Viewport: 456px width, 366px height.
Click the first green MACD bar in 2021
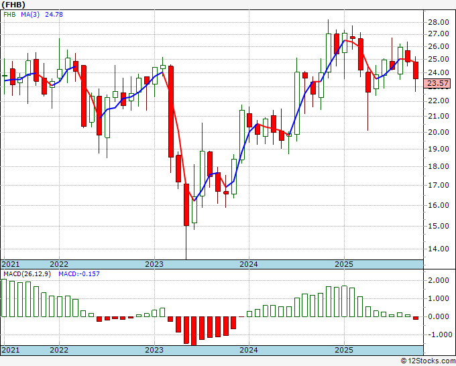4,298
